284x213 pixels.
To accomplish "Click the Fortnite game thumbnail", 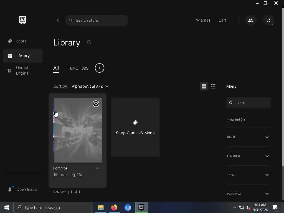I will (x=78, y=130).
